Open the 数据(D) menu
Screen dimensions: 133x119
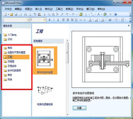point(69,9)
